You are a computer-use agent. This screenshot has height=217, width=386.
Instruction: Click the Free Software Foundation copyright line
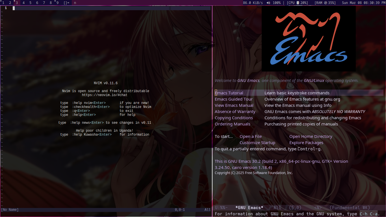tap(254, 173)
